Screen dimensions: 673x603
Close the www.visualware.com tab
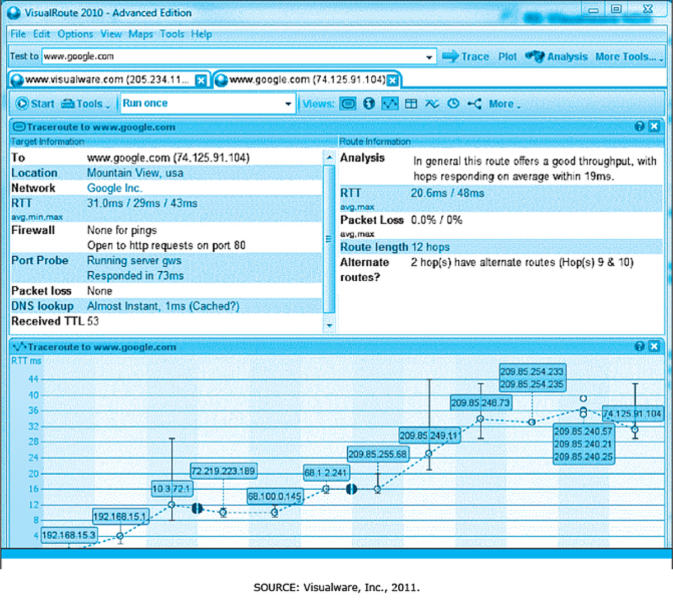(201, 80)
